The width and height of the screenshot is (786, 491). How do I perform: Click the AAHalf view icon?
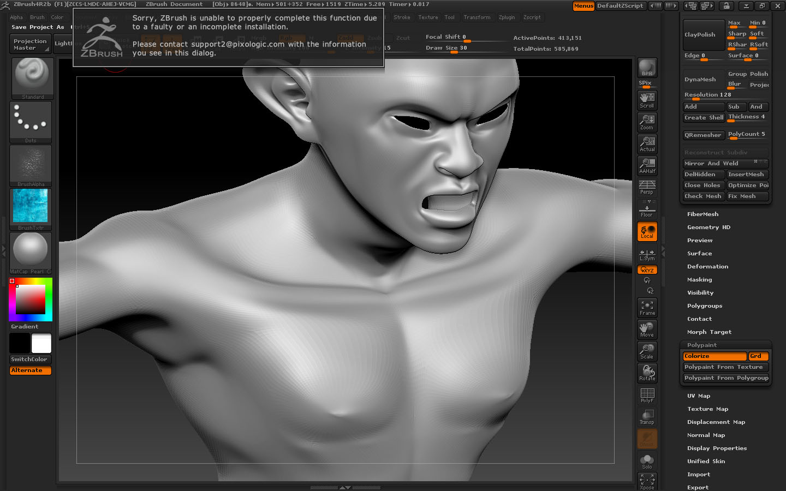point(647,165)
